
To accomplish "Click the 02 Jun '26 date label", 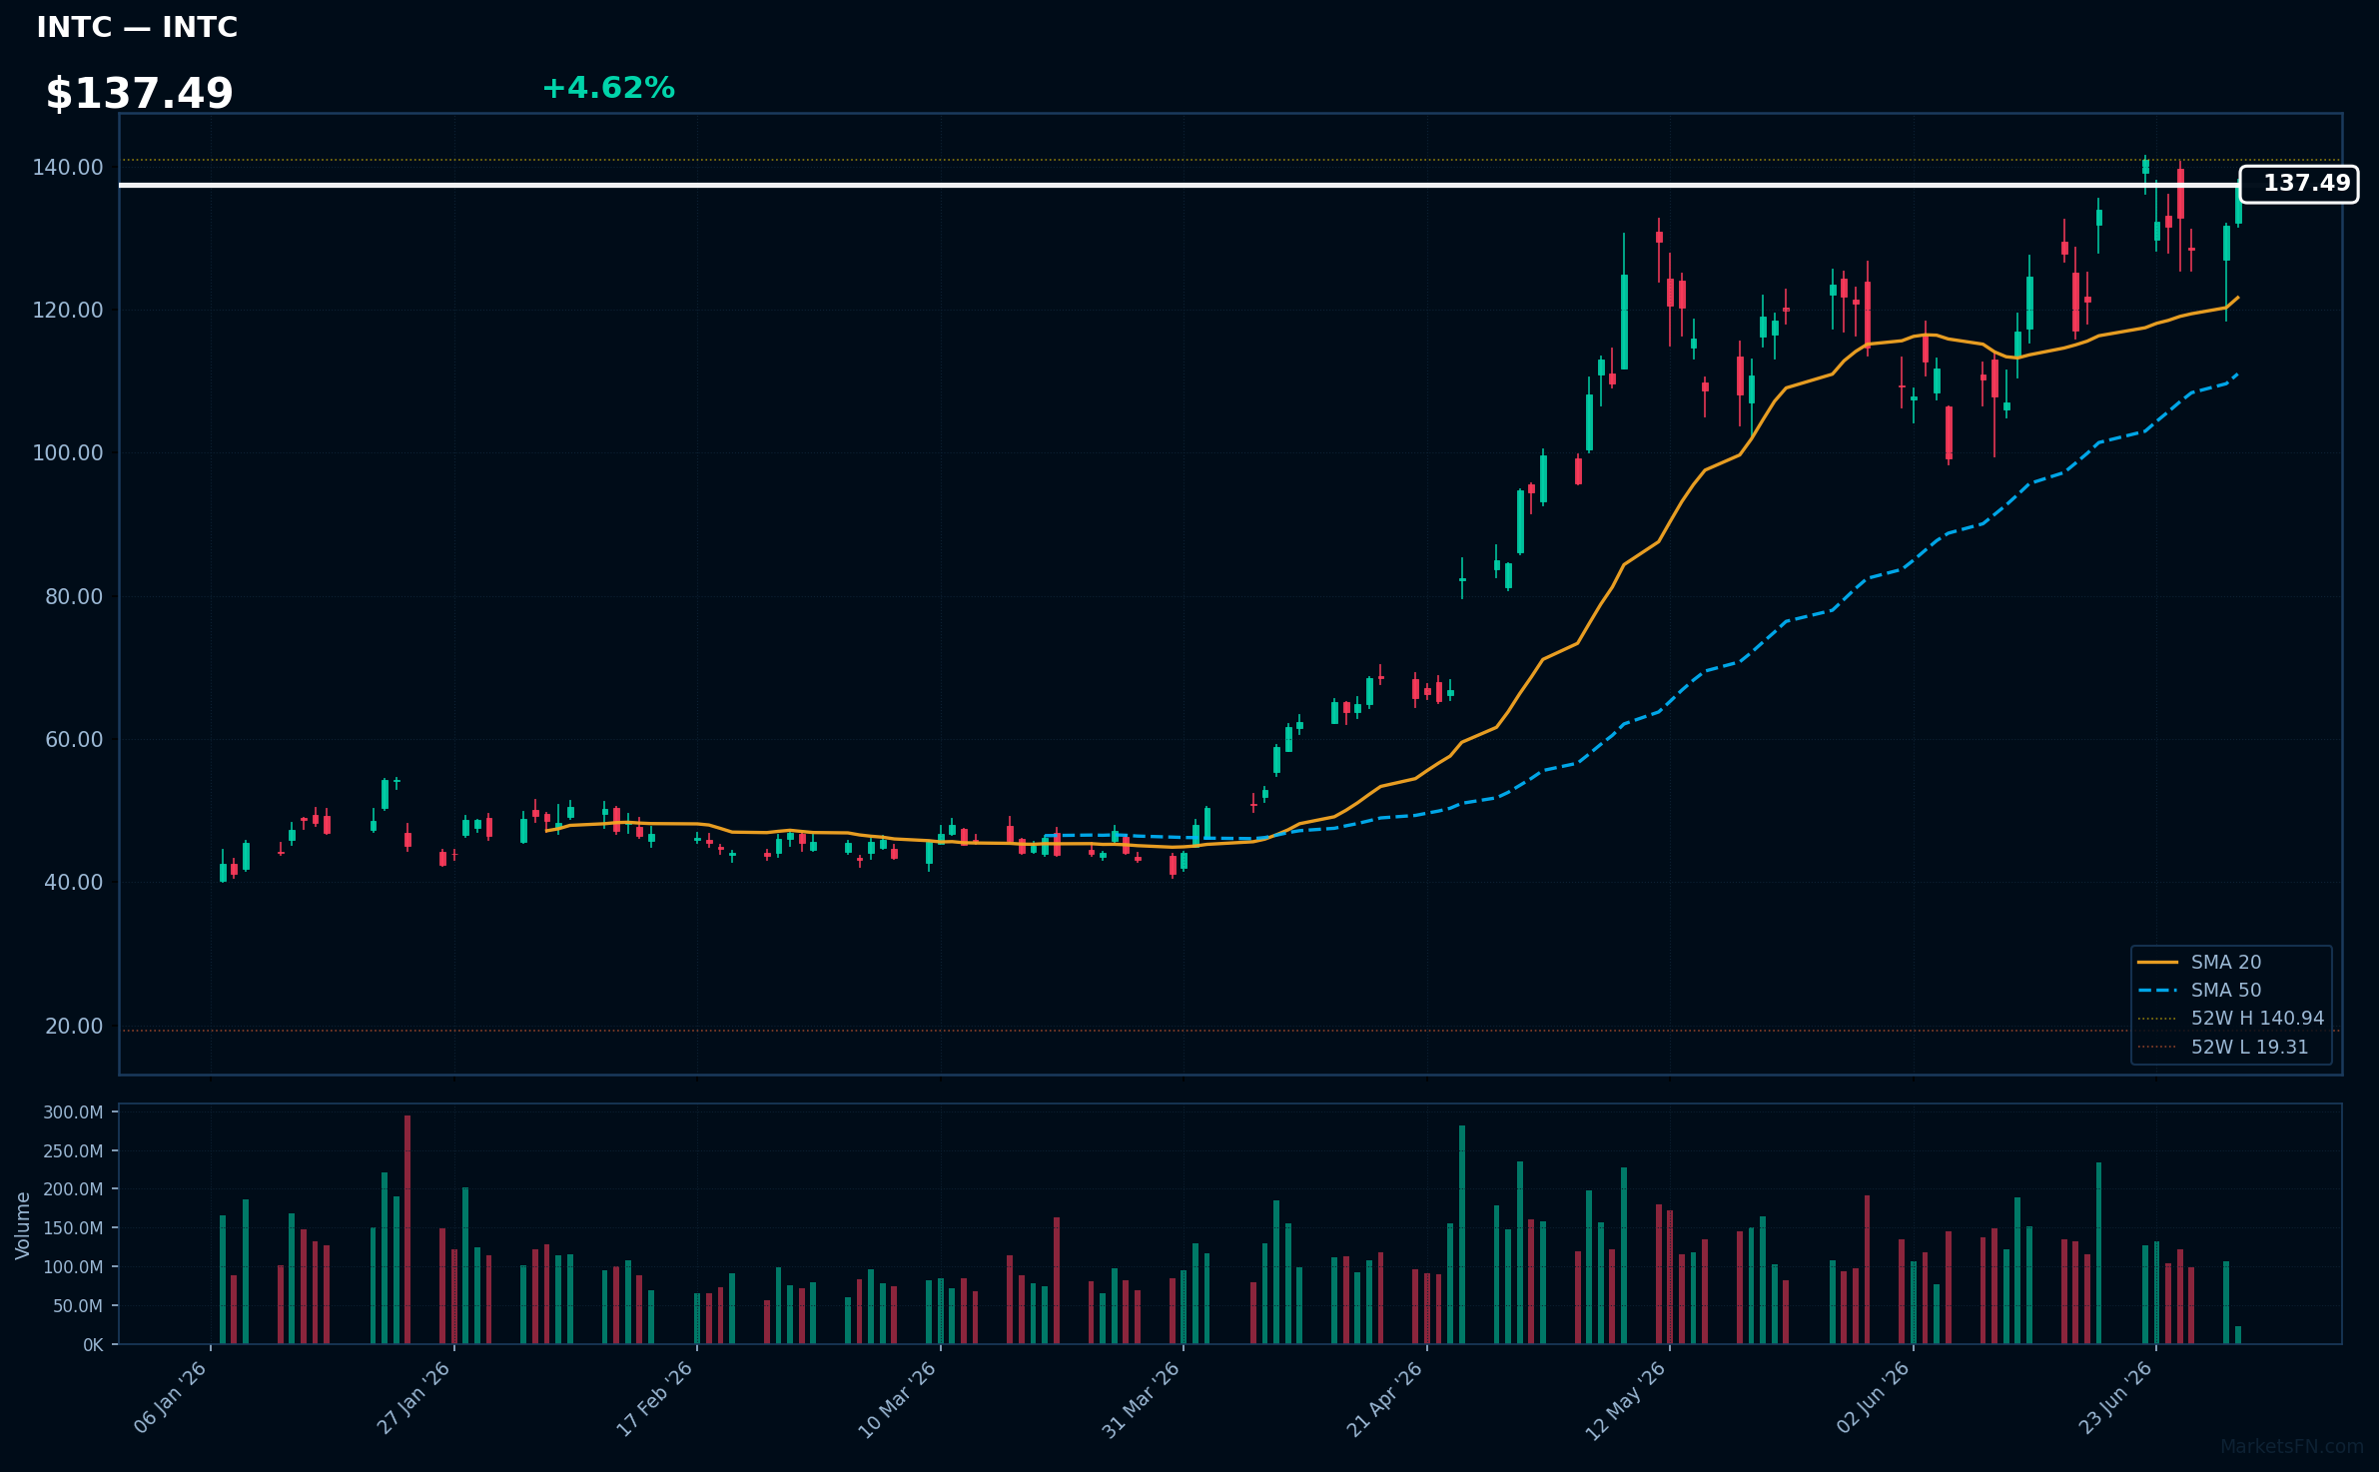I will 1873,1398.
